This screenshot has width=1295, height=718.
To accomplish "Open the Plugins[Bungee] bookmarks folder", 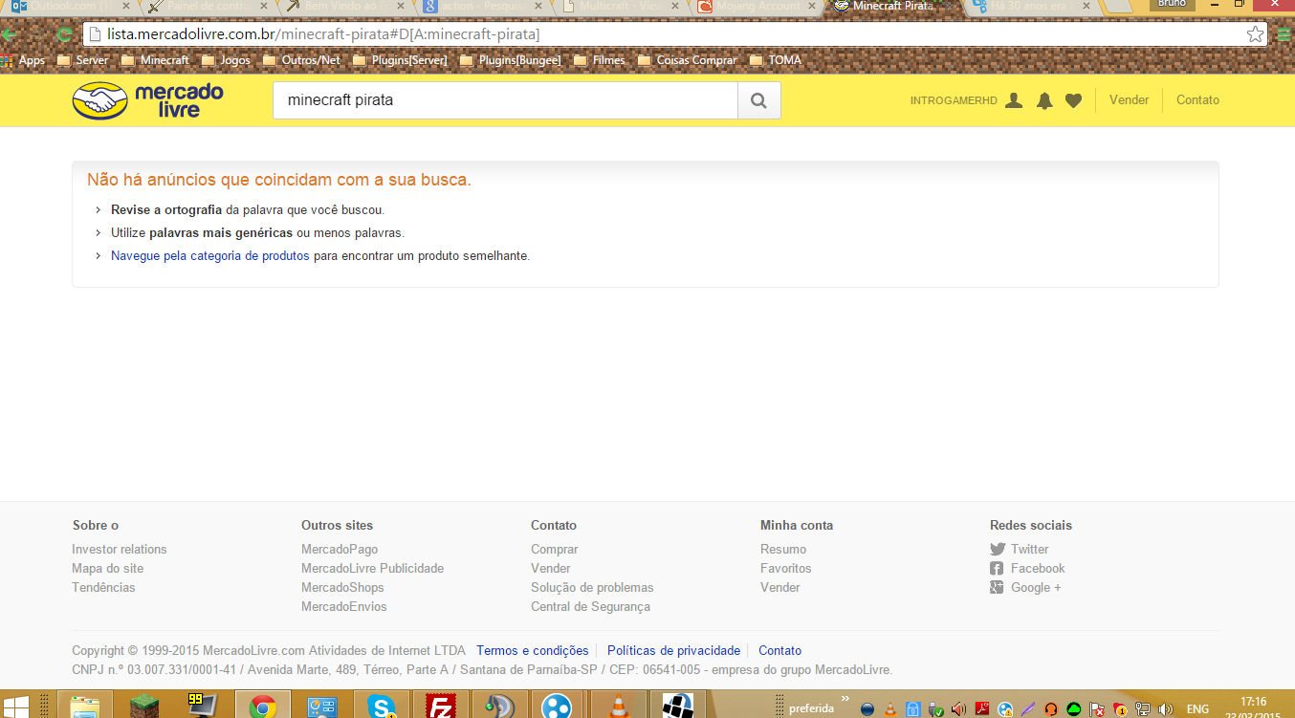I will [x=511, y=60].
